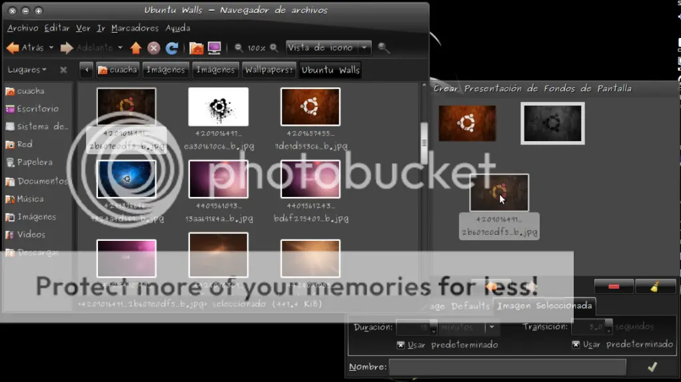This screenshot has width=681, height=382.
Task: Zoom in with the plus magnifier
Action: 274,48
